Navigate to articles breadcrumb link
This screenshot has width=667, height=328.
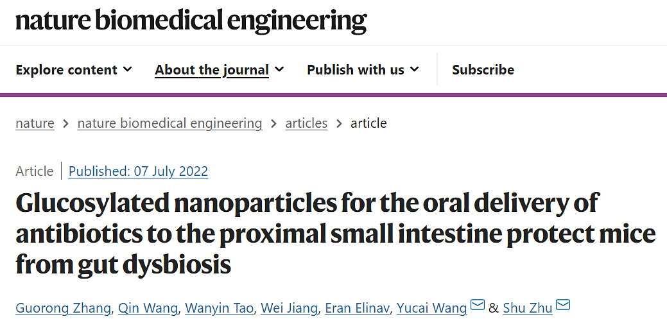[306, 123]
